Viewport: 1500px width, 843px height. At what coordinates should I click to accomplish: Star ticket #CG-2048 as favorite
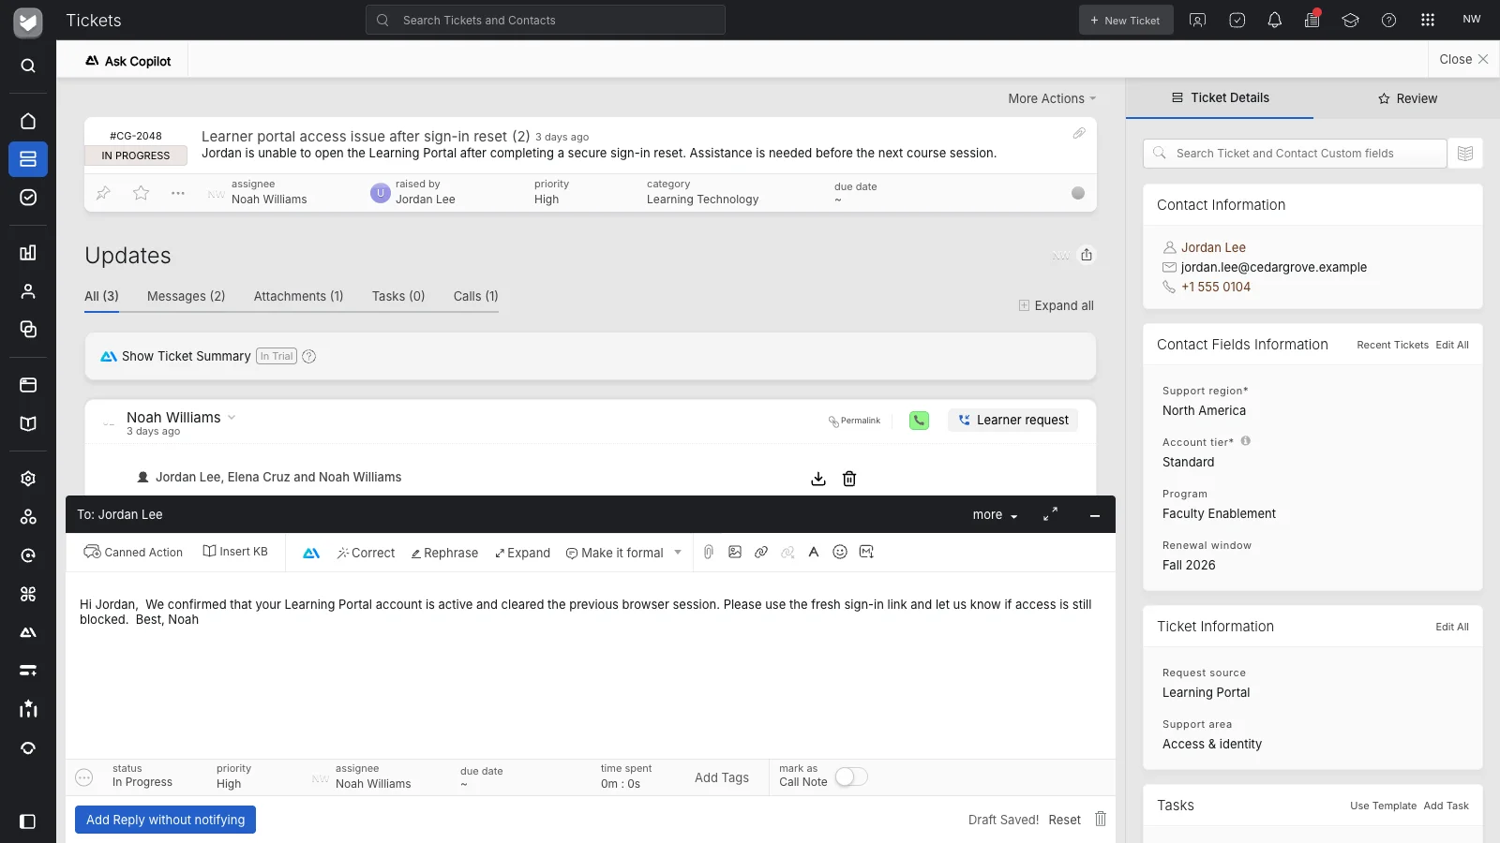coord(141,193)
